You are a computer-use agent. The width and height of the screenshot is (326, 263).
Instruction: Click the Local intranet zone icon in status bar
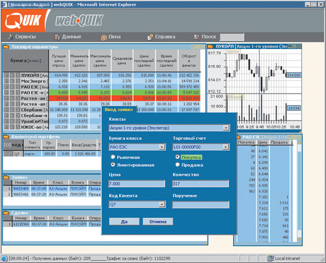[x=271, y=259]
